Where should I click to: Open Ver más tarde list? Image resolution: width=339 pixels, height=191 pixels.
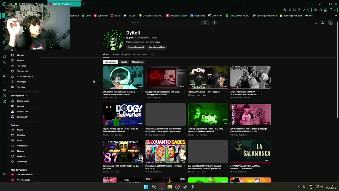pyautogui.click(x=23, y=71)
